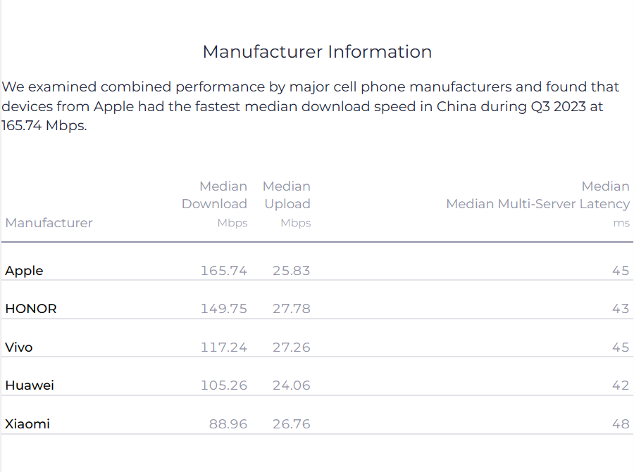Click Apple's 25.83 upload value
The width and height of the screenshot is (634, 472).
point(292,271)
